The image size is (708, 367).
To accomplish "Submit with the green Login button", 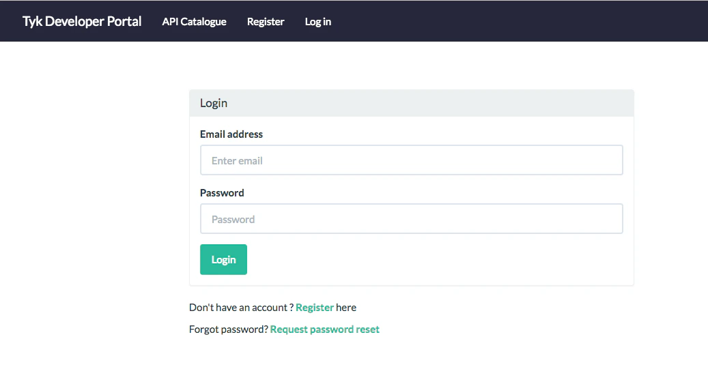I will click(x=223, y=260).
